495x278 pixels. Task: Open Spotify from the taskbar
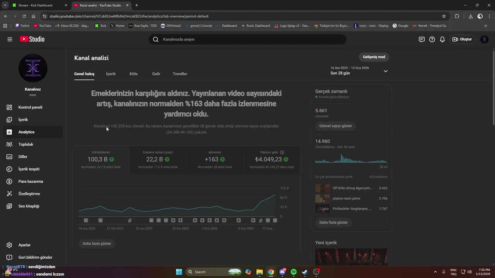tap(294, 272)
